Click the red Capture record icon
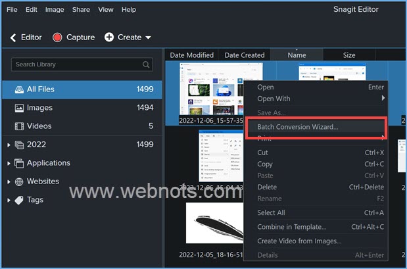 [57, 37]
